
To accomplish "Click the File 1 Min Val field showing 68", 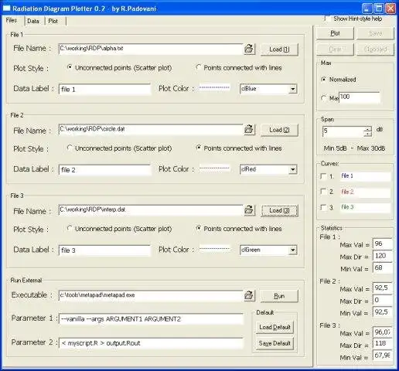I will tap(383, 268).
